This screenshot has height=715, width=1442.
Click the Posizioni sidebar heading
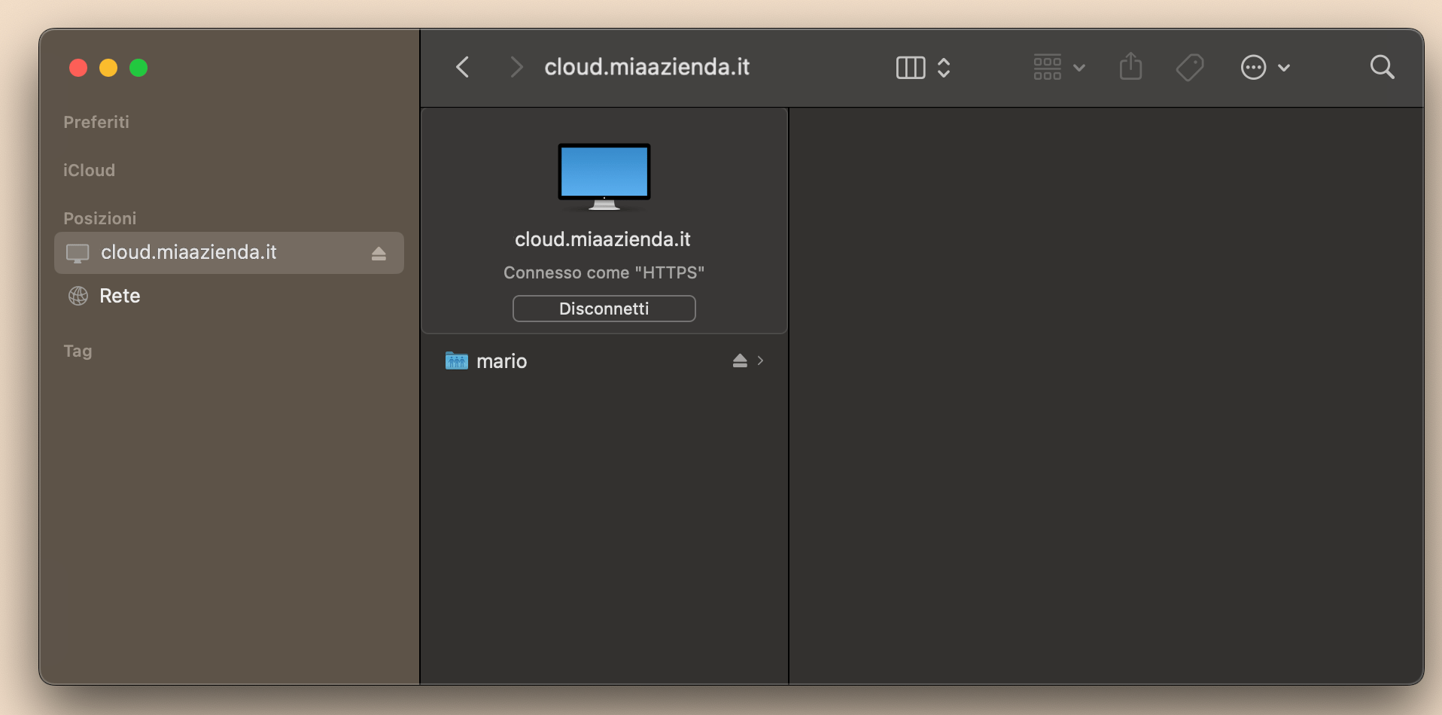point(100,218)
